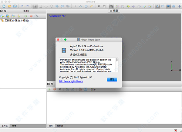Close the workspace pane with its X button

click(x=2, y=11)
